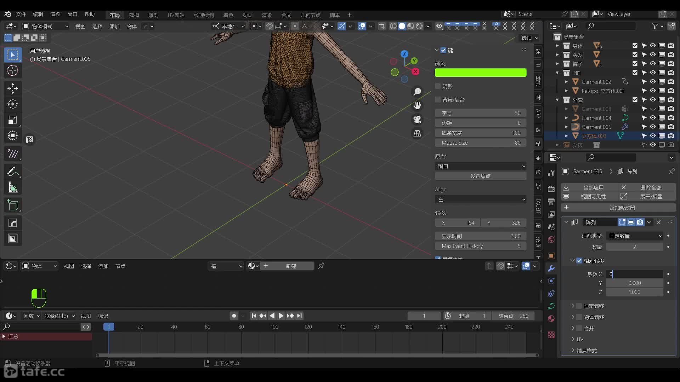Open the 适配类型 固定数量 dropdown
This screenshot has height=382, width=680.
(635, 236)
